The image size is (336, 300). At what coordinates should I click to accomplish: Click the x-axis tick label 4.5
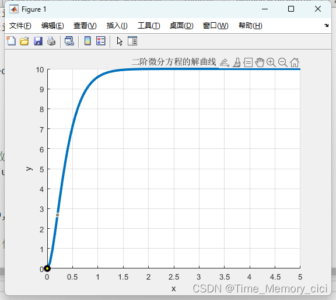point(275,277)
